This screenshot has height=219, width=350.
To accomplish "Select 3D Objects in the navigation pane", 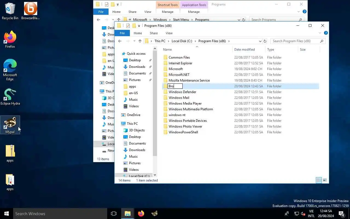I will [x=137, y=130].
